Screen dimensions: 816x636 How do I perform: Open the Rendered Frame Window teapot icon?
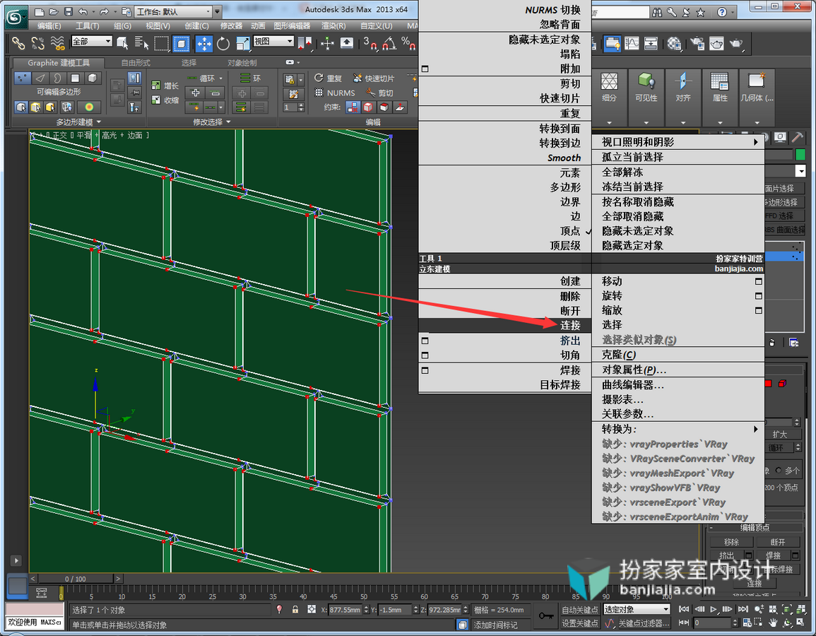pos(716,44)
